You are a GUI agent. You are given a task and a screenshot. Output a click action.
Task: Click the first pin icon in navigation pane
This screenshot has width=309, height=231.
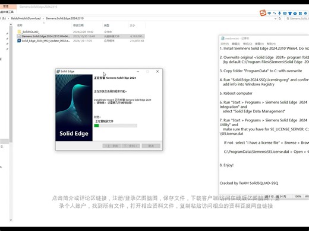[x=7, y=34]
